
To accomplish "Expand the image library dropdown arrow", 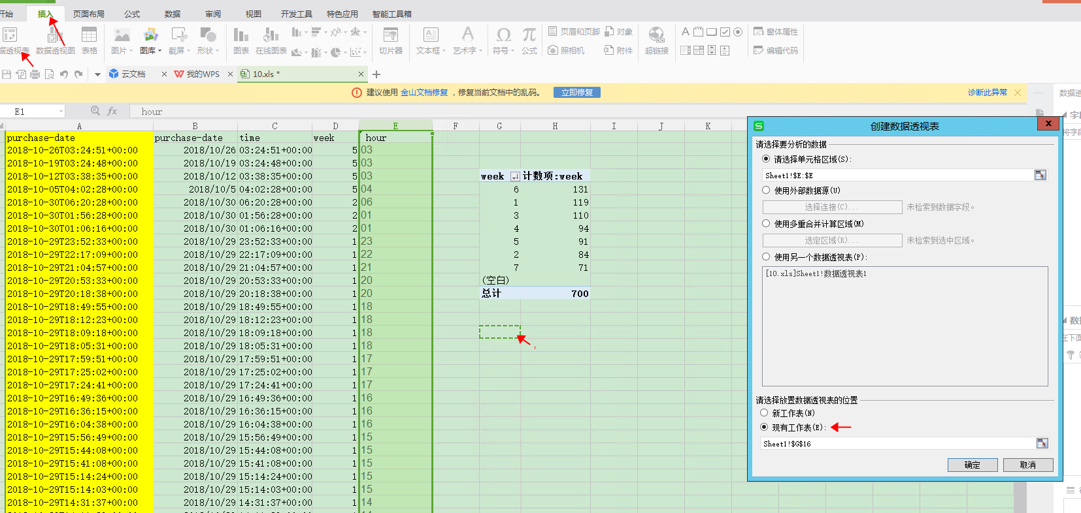I will (x=159, y=51).
